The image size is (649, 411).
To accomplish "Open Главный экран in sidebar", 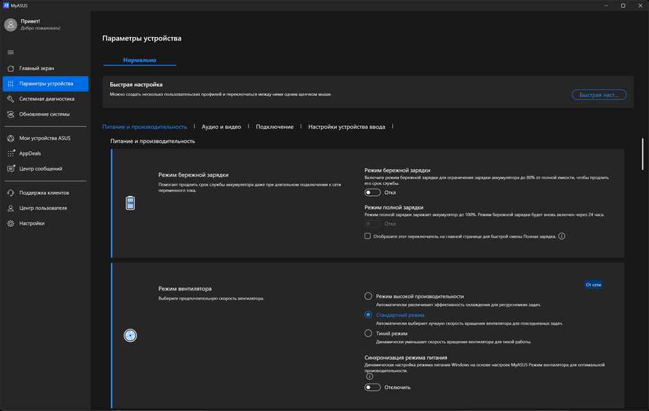I will tap(46, 68).
